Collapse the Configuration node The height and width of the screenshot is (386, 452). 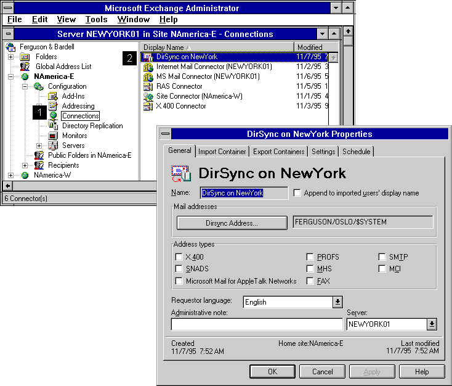25,86
